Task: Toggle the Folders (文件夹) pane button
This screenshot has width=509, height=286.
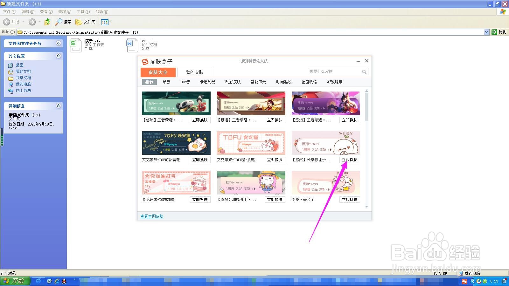Action: click(x=85, y=22)
